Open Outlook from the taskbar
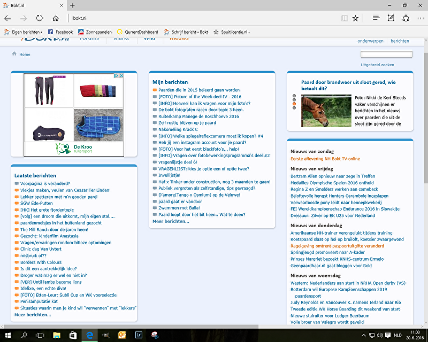Image resolution: width=428 pixels, height=342 pixels. [x=122, y=335]
